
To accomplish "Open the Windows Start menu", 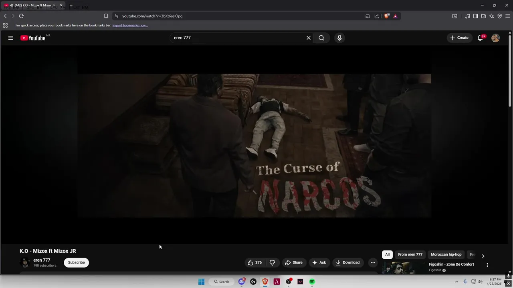I will (201, 282).
